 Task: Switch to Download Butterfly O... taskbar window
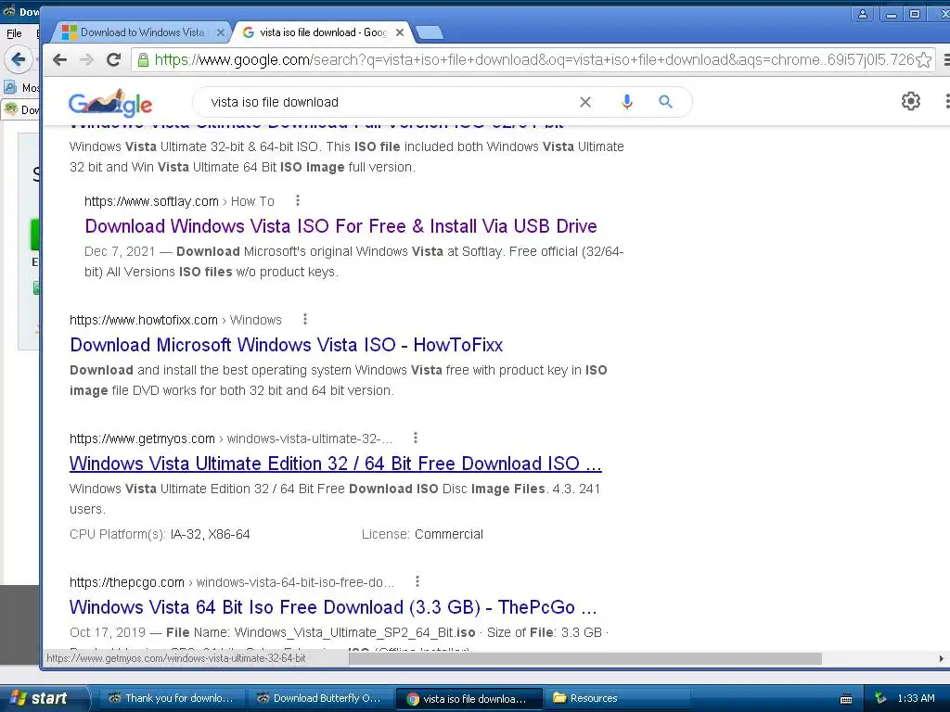319,698
